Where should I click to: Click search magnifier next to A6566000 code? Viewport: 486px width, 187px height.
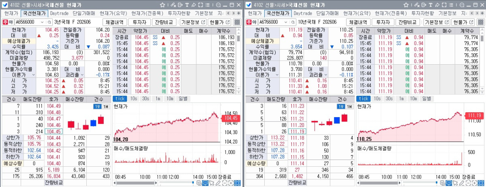49,22
